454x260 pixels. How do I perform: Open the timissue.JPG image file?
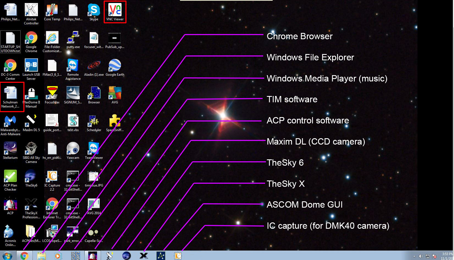click(x=94, y=178)
